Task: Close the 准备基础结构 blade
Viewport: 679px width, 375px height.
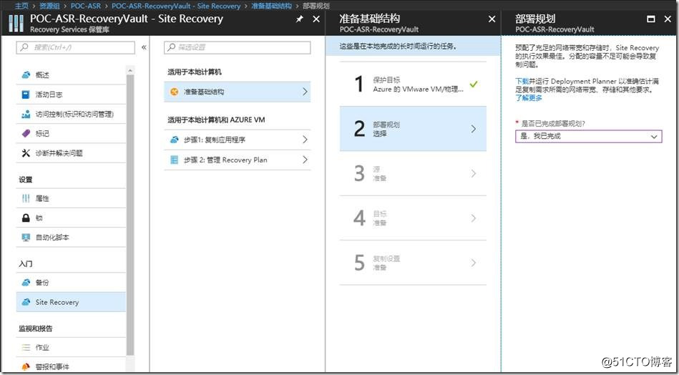Action: [492, 19]
